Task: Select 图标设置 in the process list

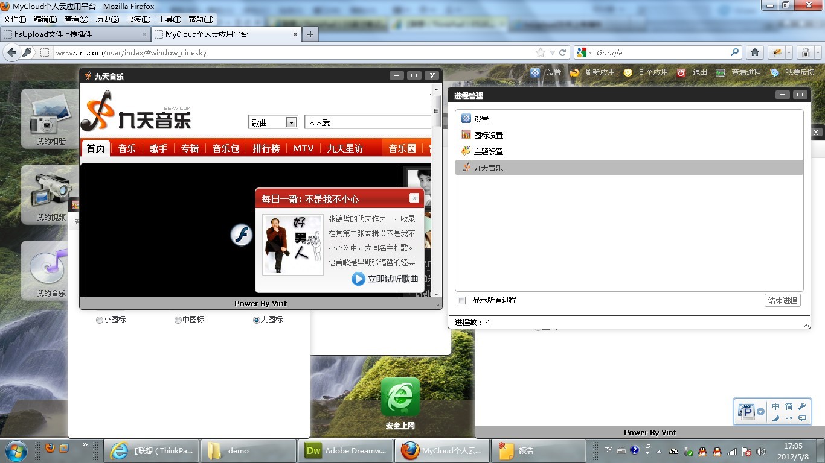Action: (x=629, y=135)
